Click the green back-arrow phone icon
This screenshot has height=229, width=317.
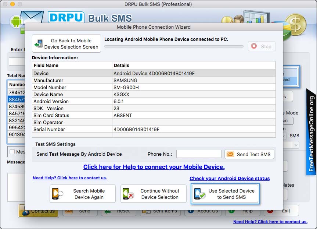pyautogui.click(x=39, y=43)
